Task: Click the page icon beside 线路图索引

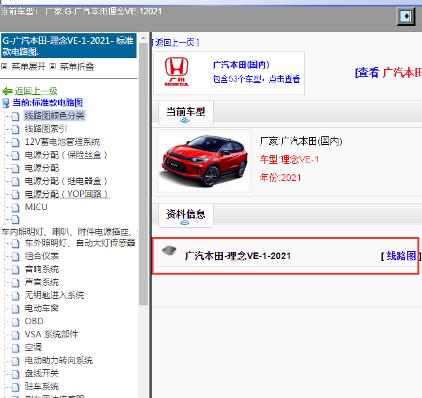Action: tap(16, 130)
